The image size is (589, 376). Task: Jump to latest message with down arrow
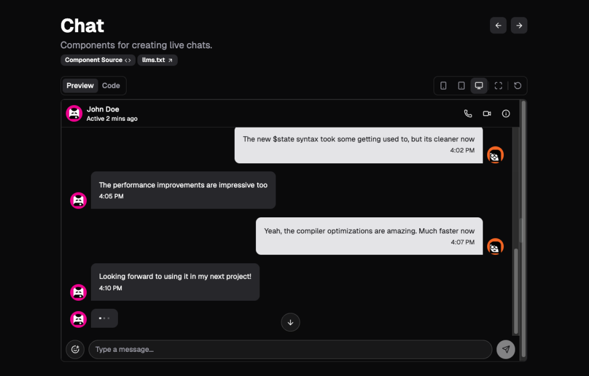pyautogui.click(x=290, y=323)
